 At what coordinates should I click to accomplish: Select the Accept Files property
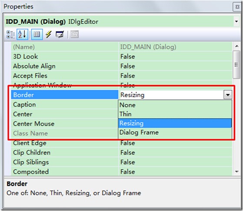click(30, 76)
